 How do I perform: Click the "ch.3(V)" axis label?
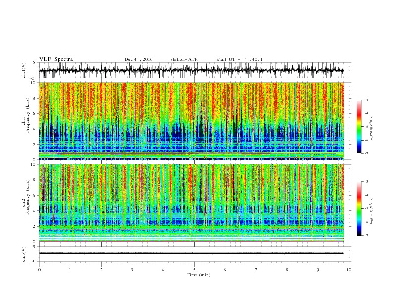24,254
